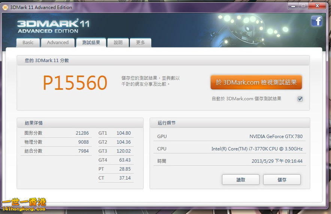Select the 图形分數 21286 result row
This screenshot has width=331, height=214.
pos(56,133)
